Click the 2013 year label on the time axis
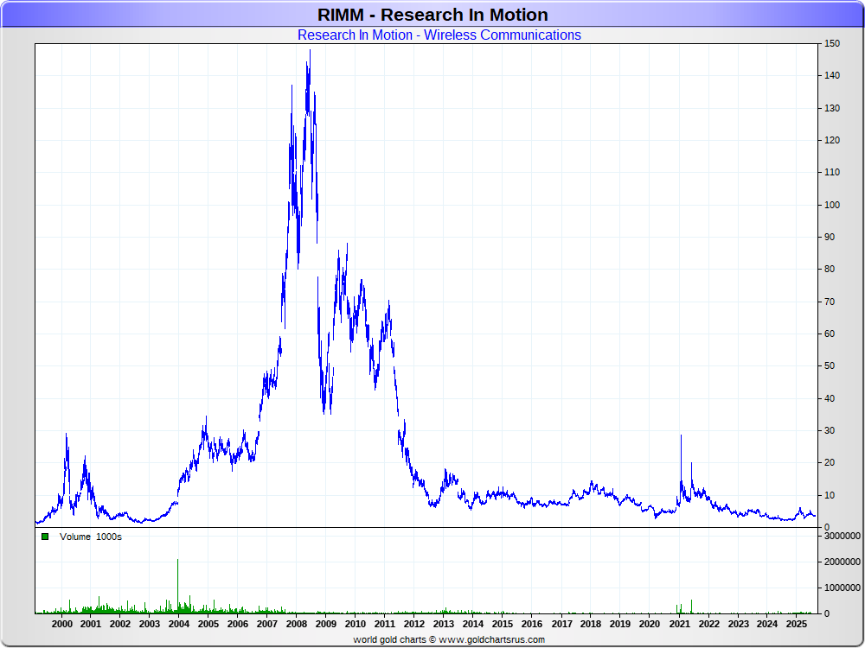The image size is (865, 648). point(444,624)
